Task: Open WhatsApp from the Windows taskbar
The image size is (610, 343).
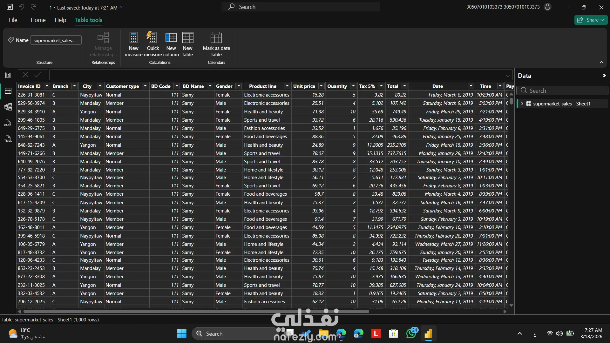Action: (x=411, y=334)
